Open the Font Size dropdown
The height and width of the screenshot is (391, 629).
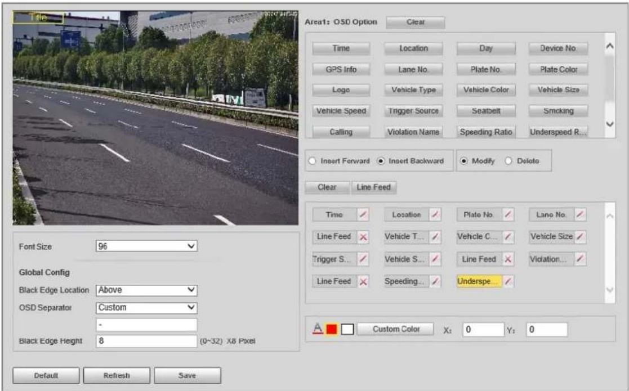(146, 246)
